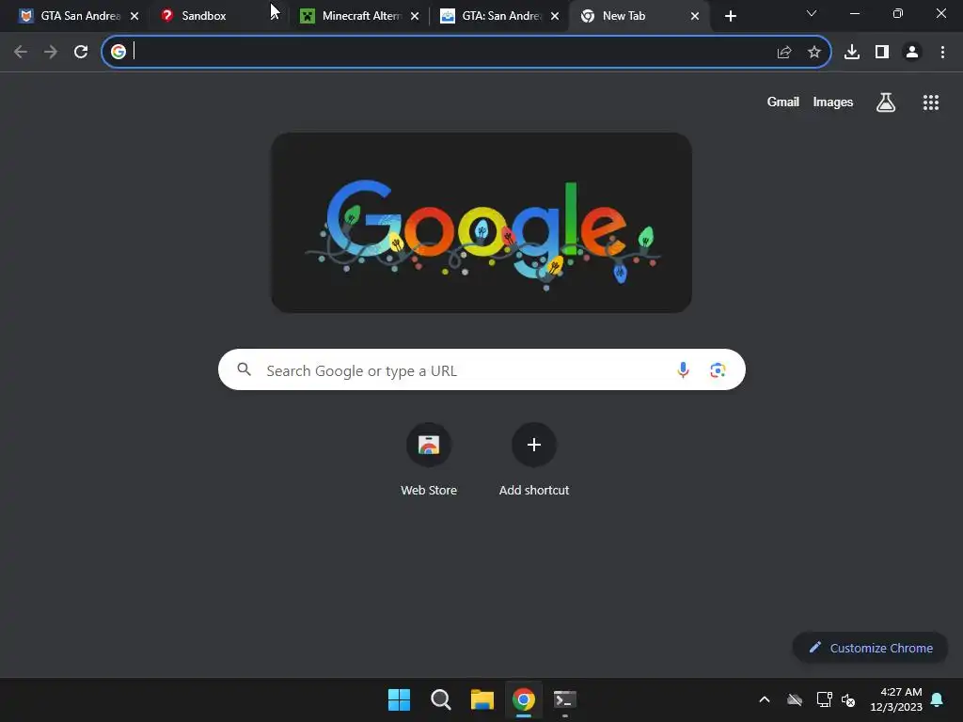963x722 pixels.
Task: Open the notifications bell icon
Action: point(938,699)
